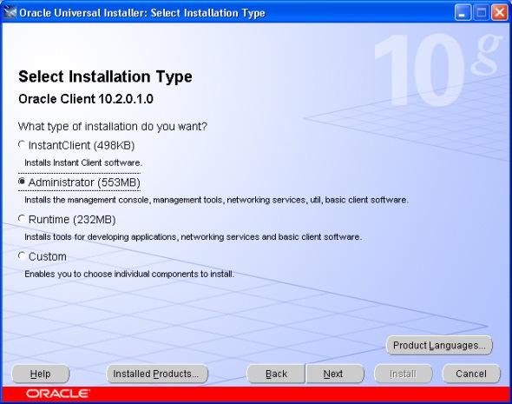Click the ORACLE logo in red footer
512x404 pixels.
pyautogui.click(x=58, y=394)
